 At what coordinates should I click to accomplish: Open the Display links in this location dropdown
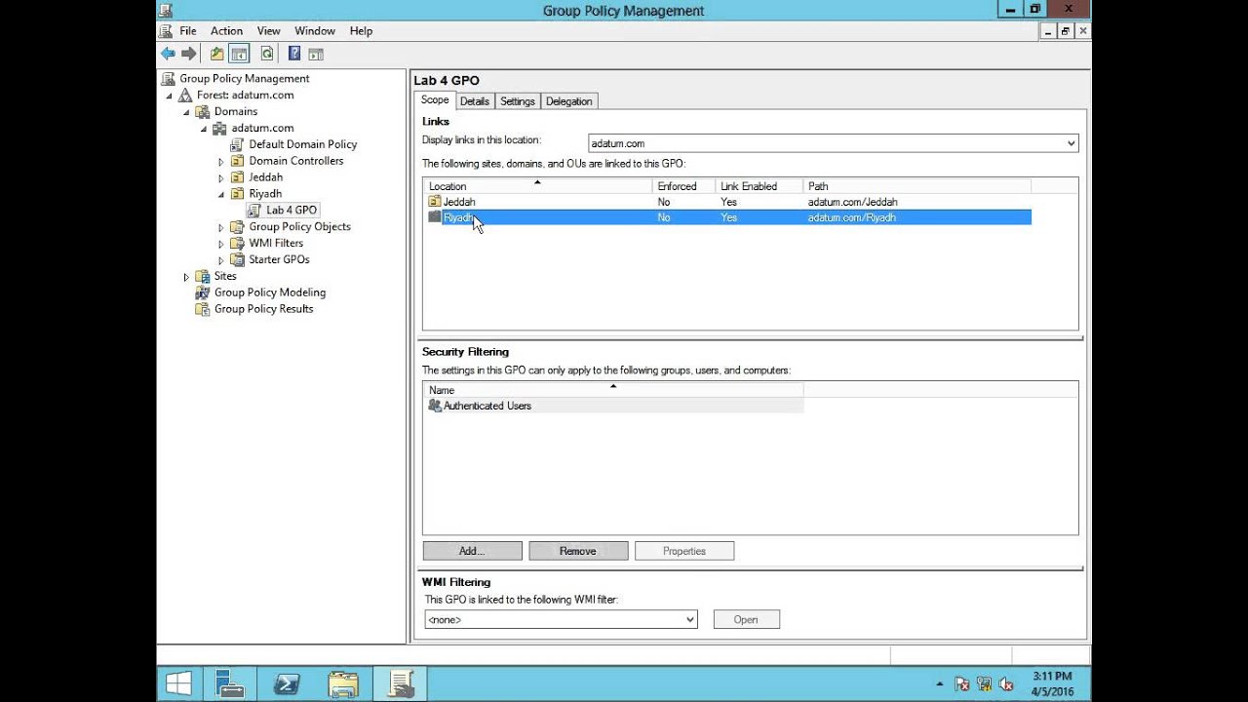(x=1072, y=143)
